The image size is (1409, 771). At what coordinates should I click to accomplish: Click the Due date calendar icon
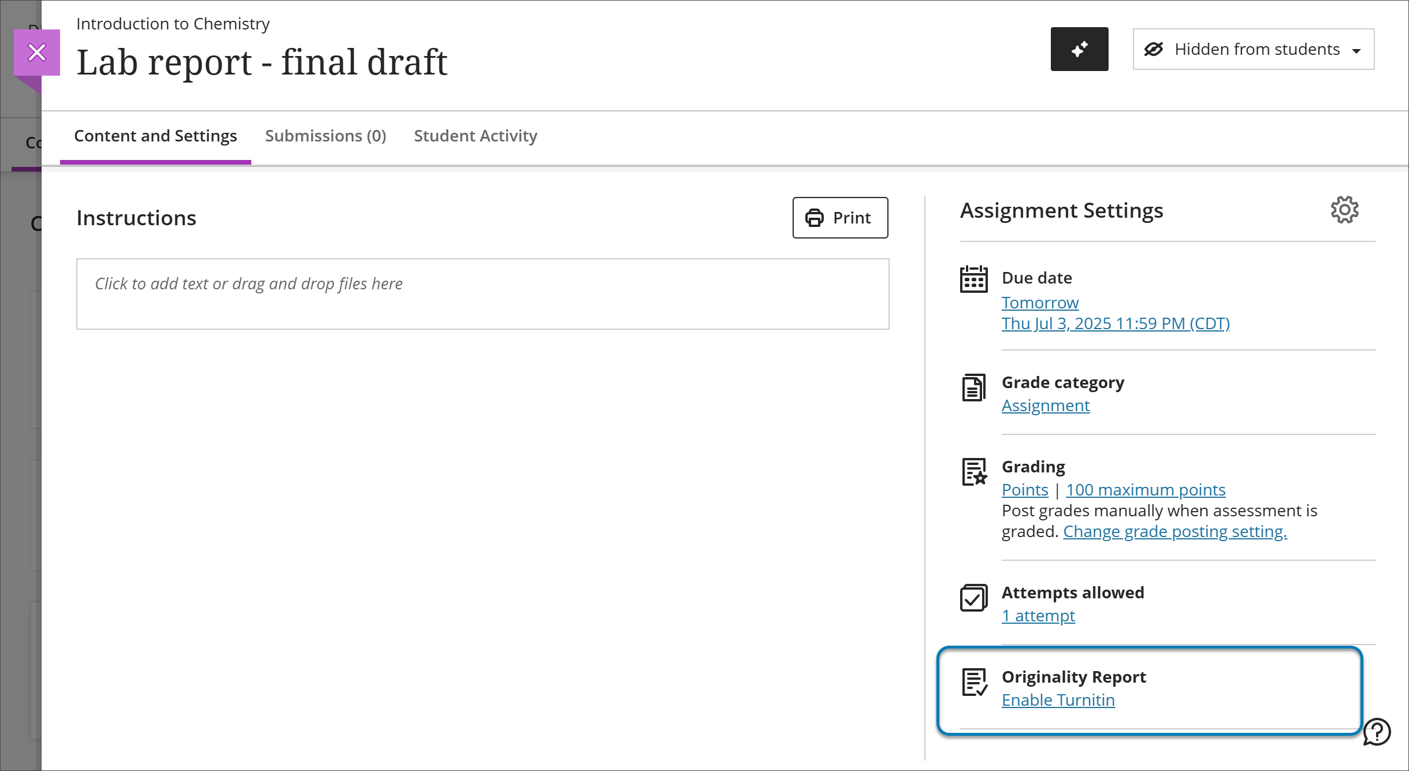click(973, 280)
